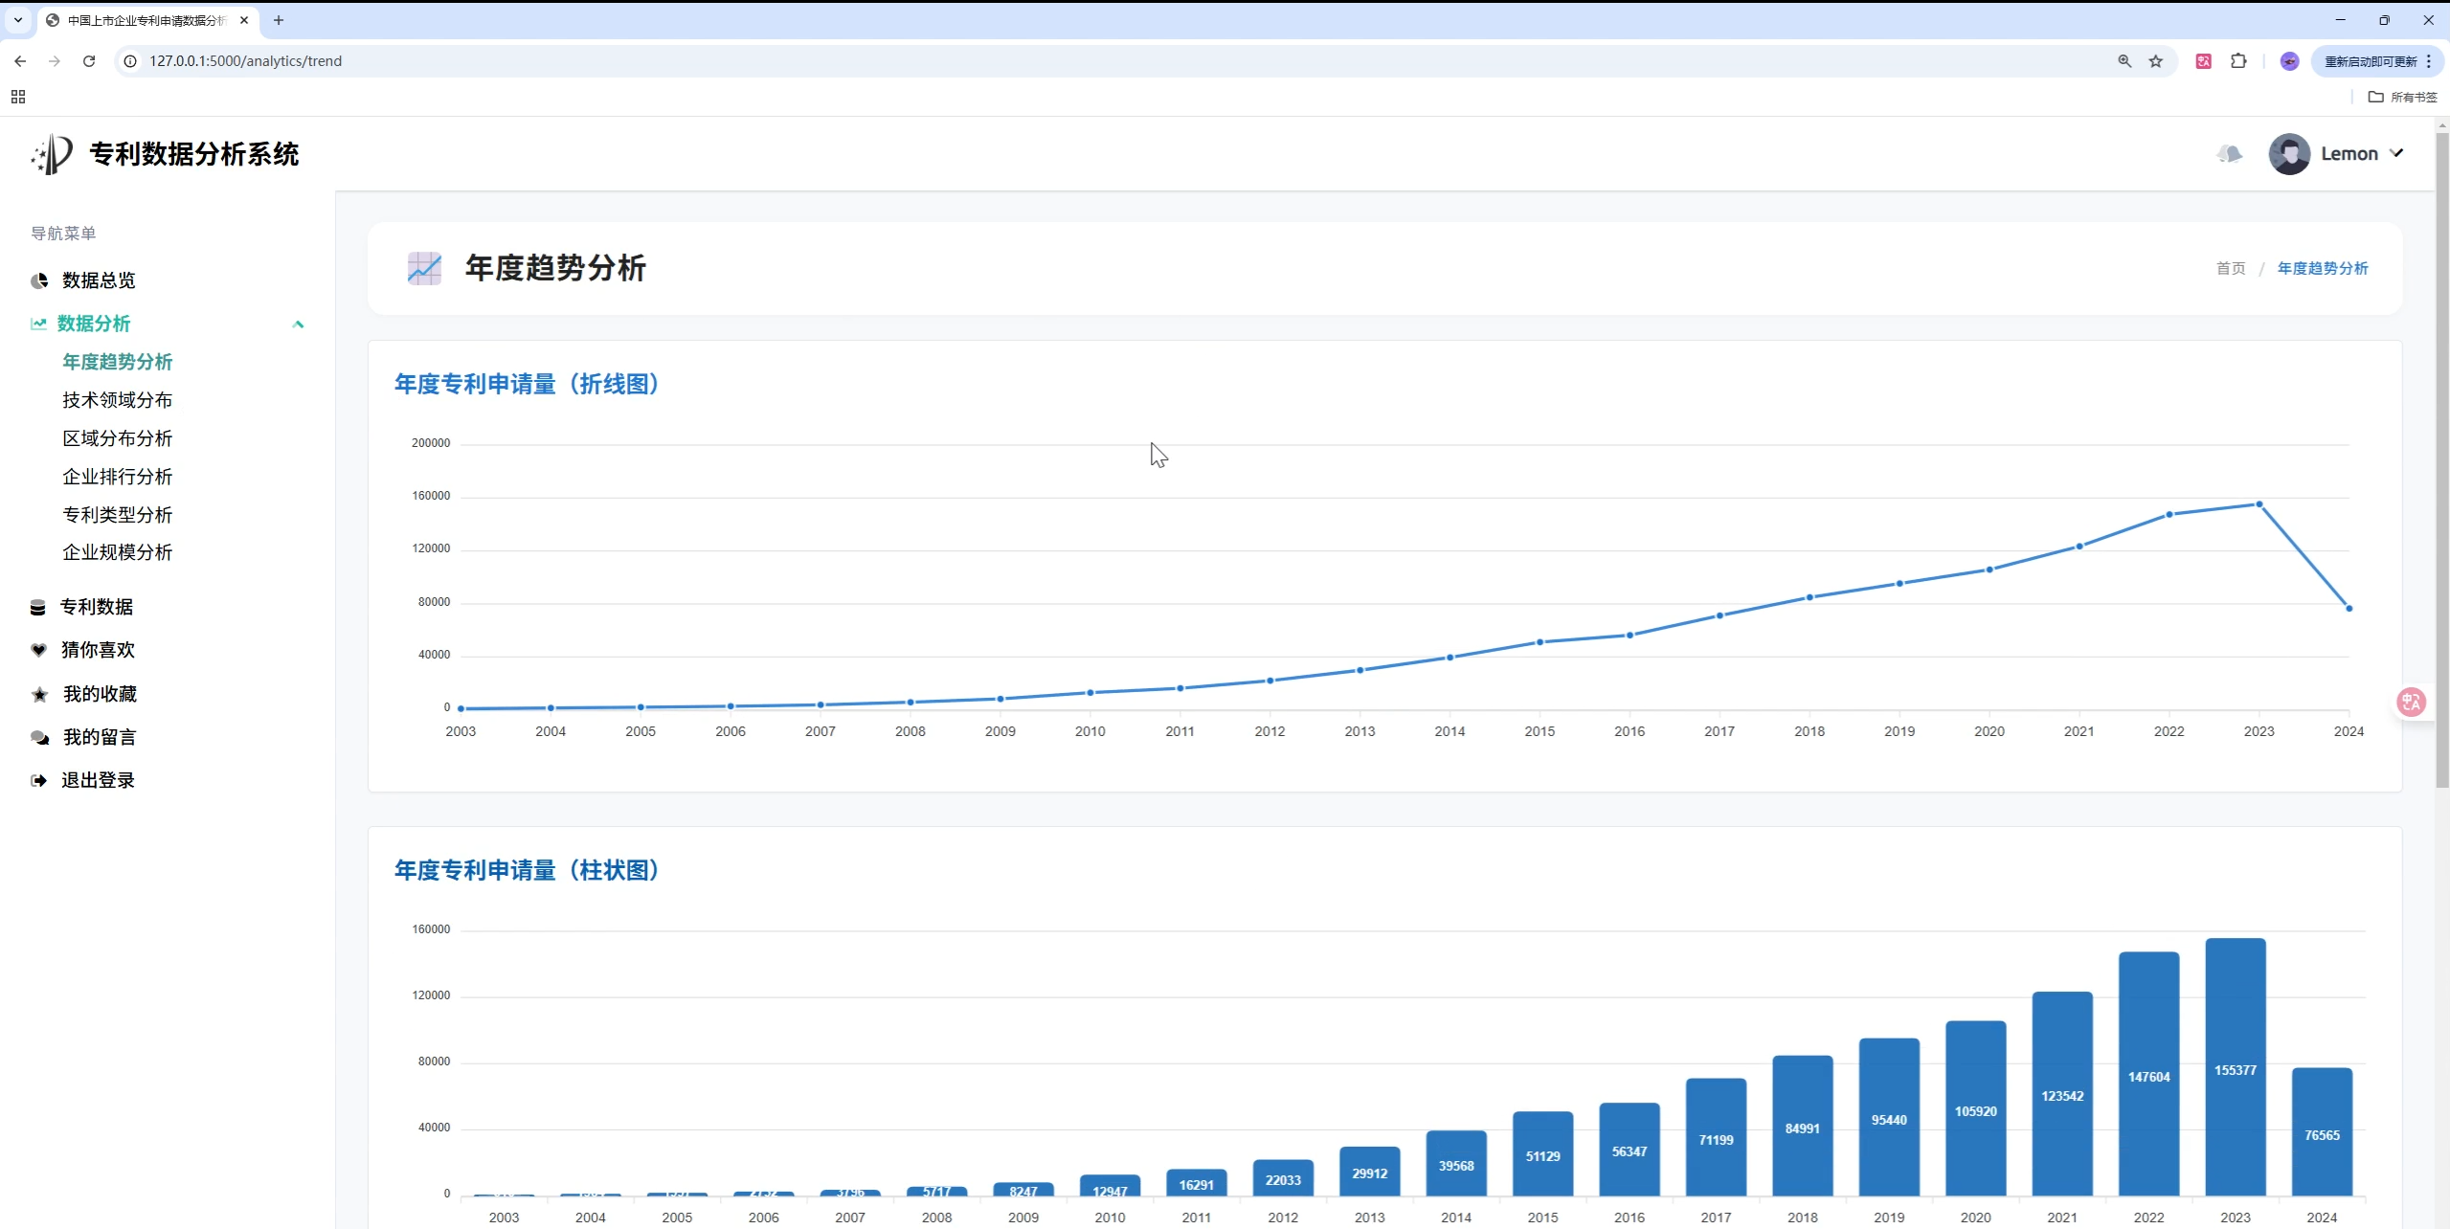Open the 数据总览 pie chart icon
This screenshot has width=2450, height=1229.
click(x=39, y=280)
